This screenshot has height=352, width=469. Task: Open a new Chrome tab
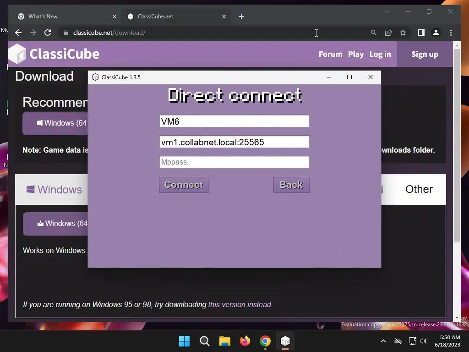pyautogui.click(x=241, y=16)
